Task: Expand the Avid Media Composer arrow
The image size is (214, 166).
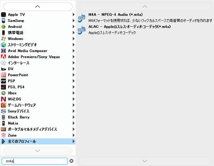Action: (x=73, y=51)
